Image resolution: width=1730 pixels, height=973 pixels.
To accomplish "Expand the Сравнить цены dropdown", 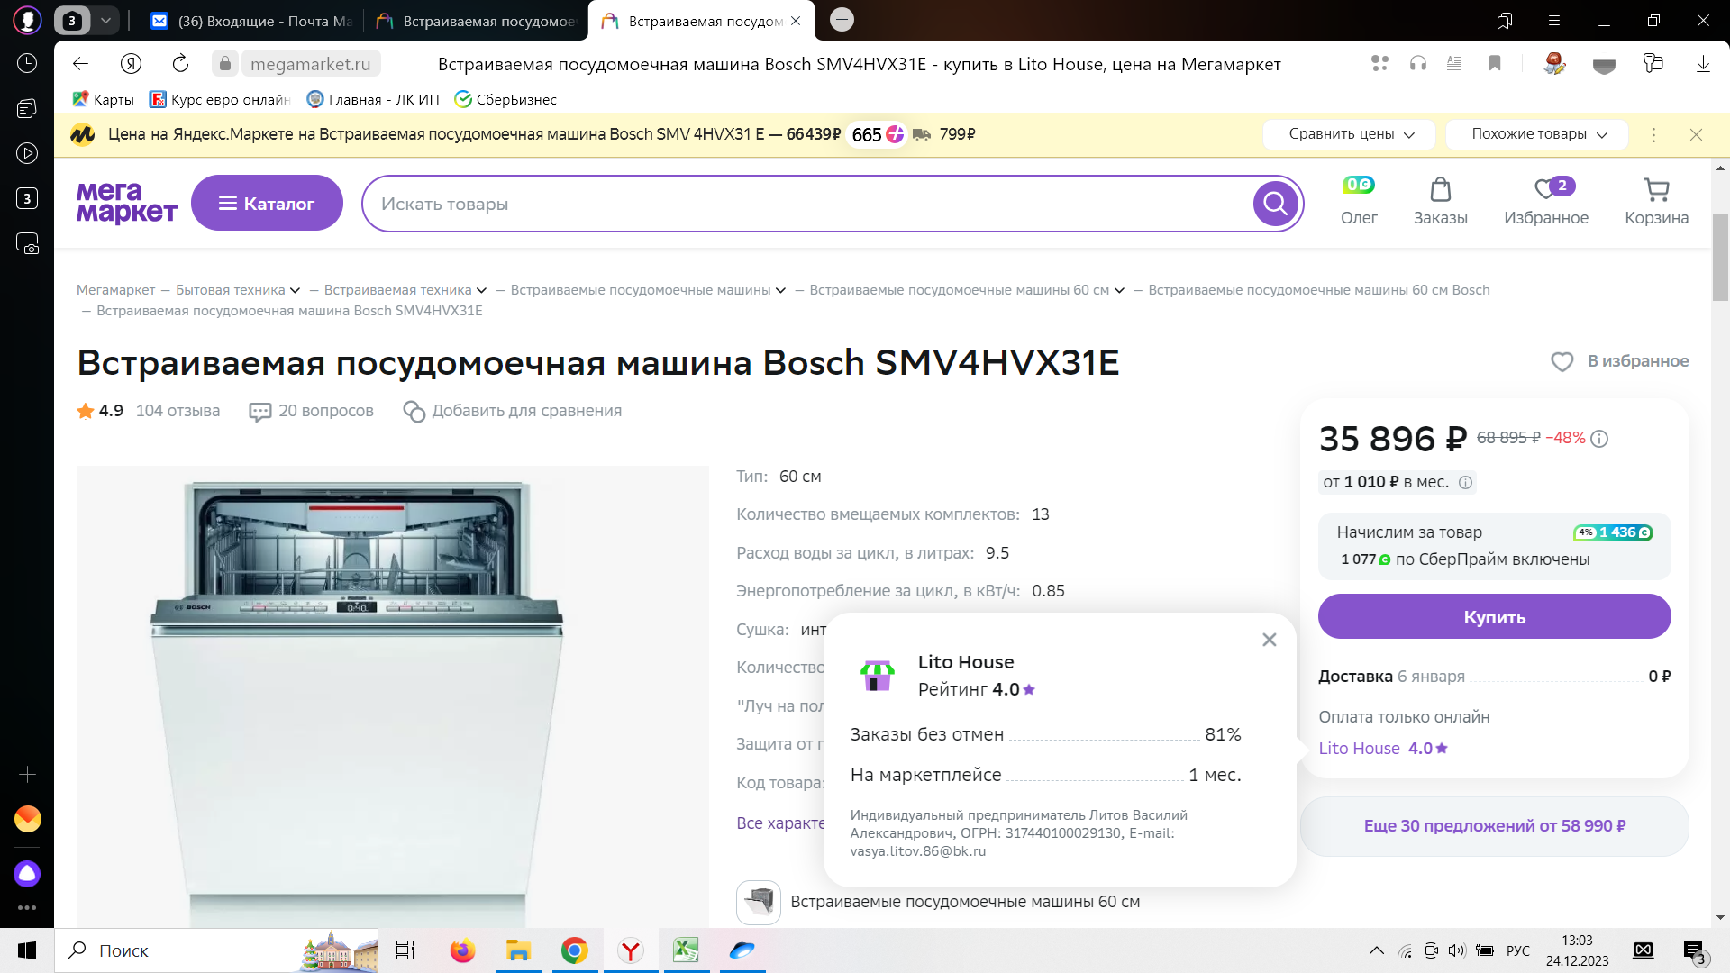I will click(x=1351, y=134).
